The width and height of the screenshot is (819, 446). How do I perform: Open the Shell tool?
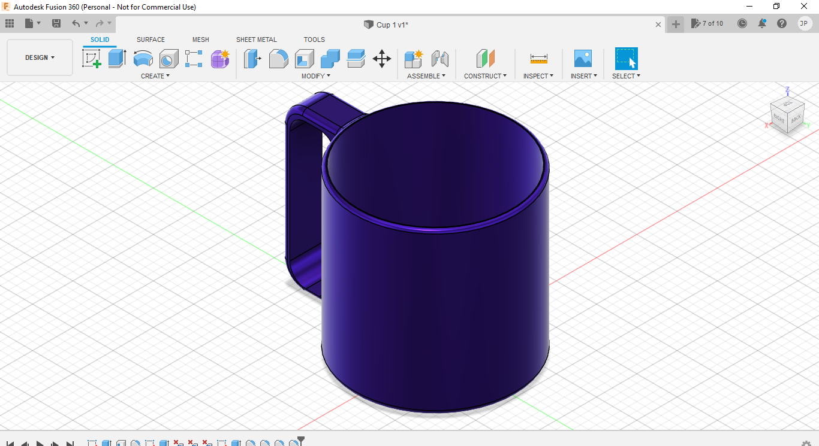coord(304,59)
